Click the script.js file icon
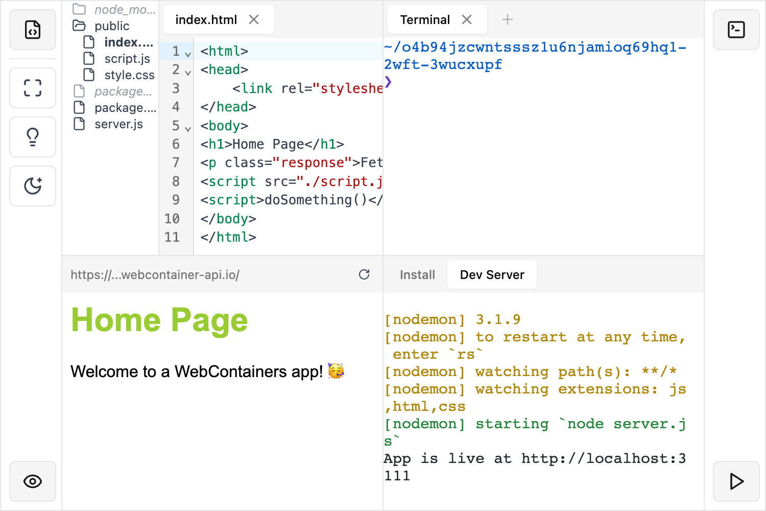Viewport: 766px width, 511px height. [89, 58]
